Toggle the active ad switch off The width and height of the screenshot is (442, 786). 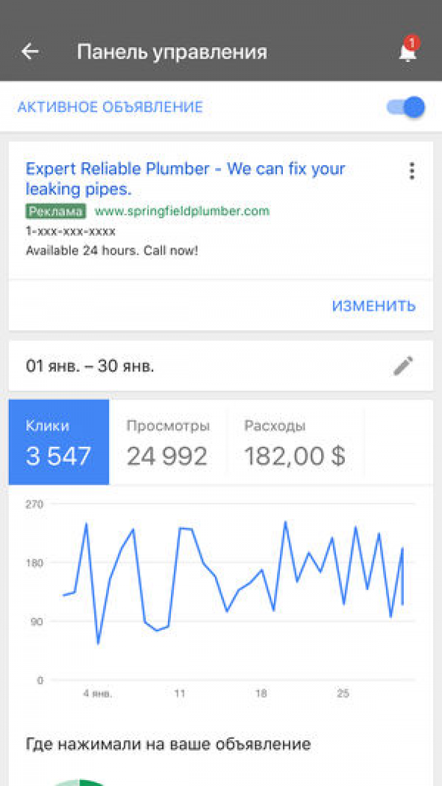407,107
